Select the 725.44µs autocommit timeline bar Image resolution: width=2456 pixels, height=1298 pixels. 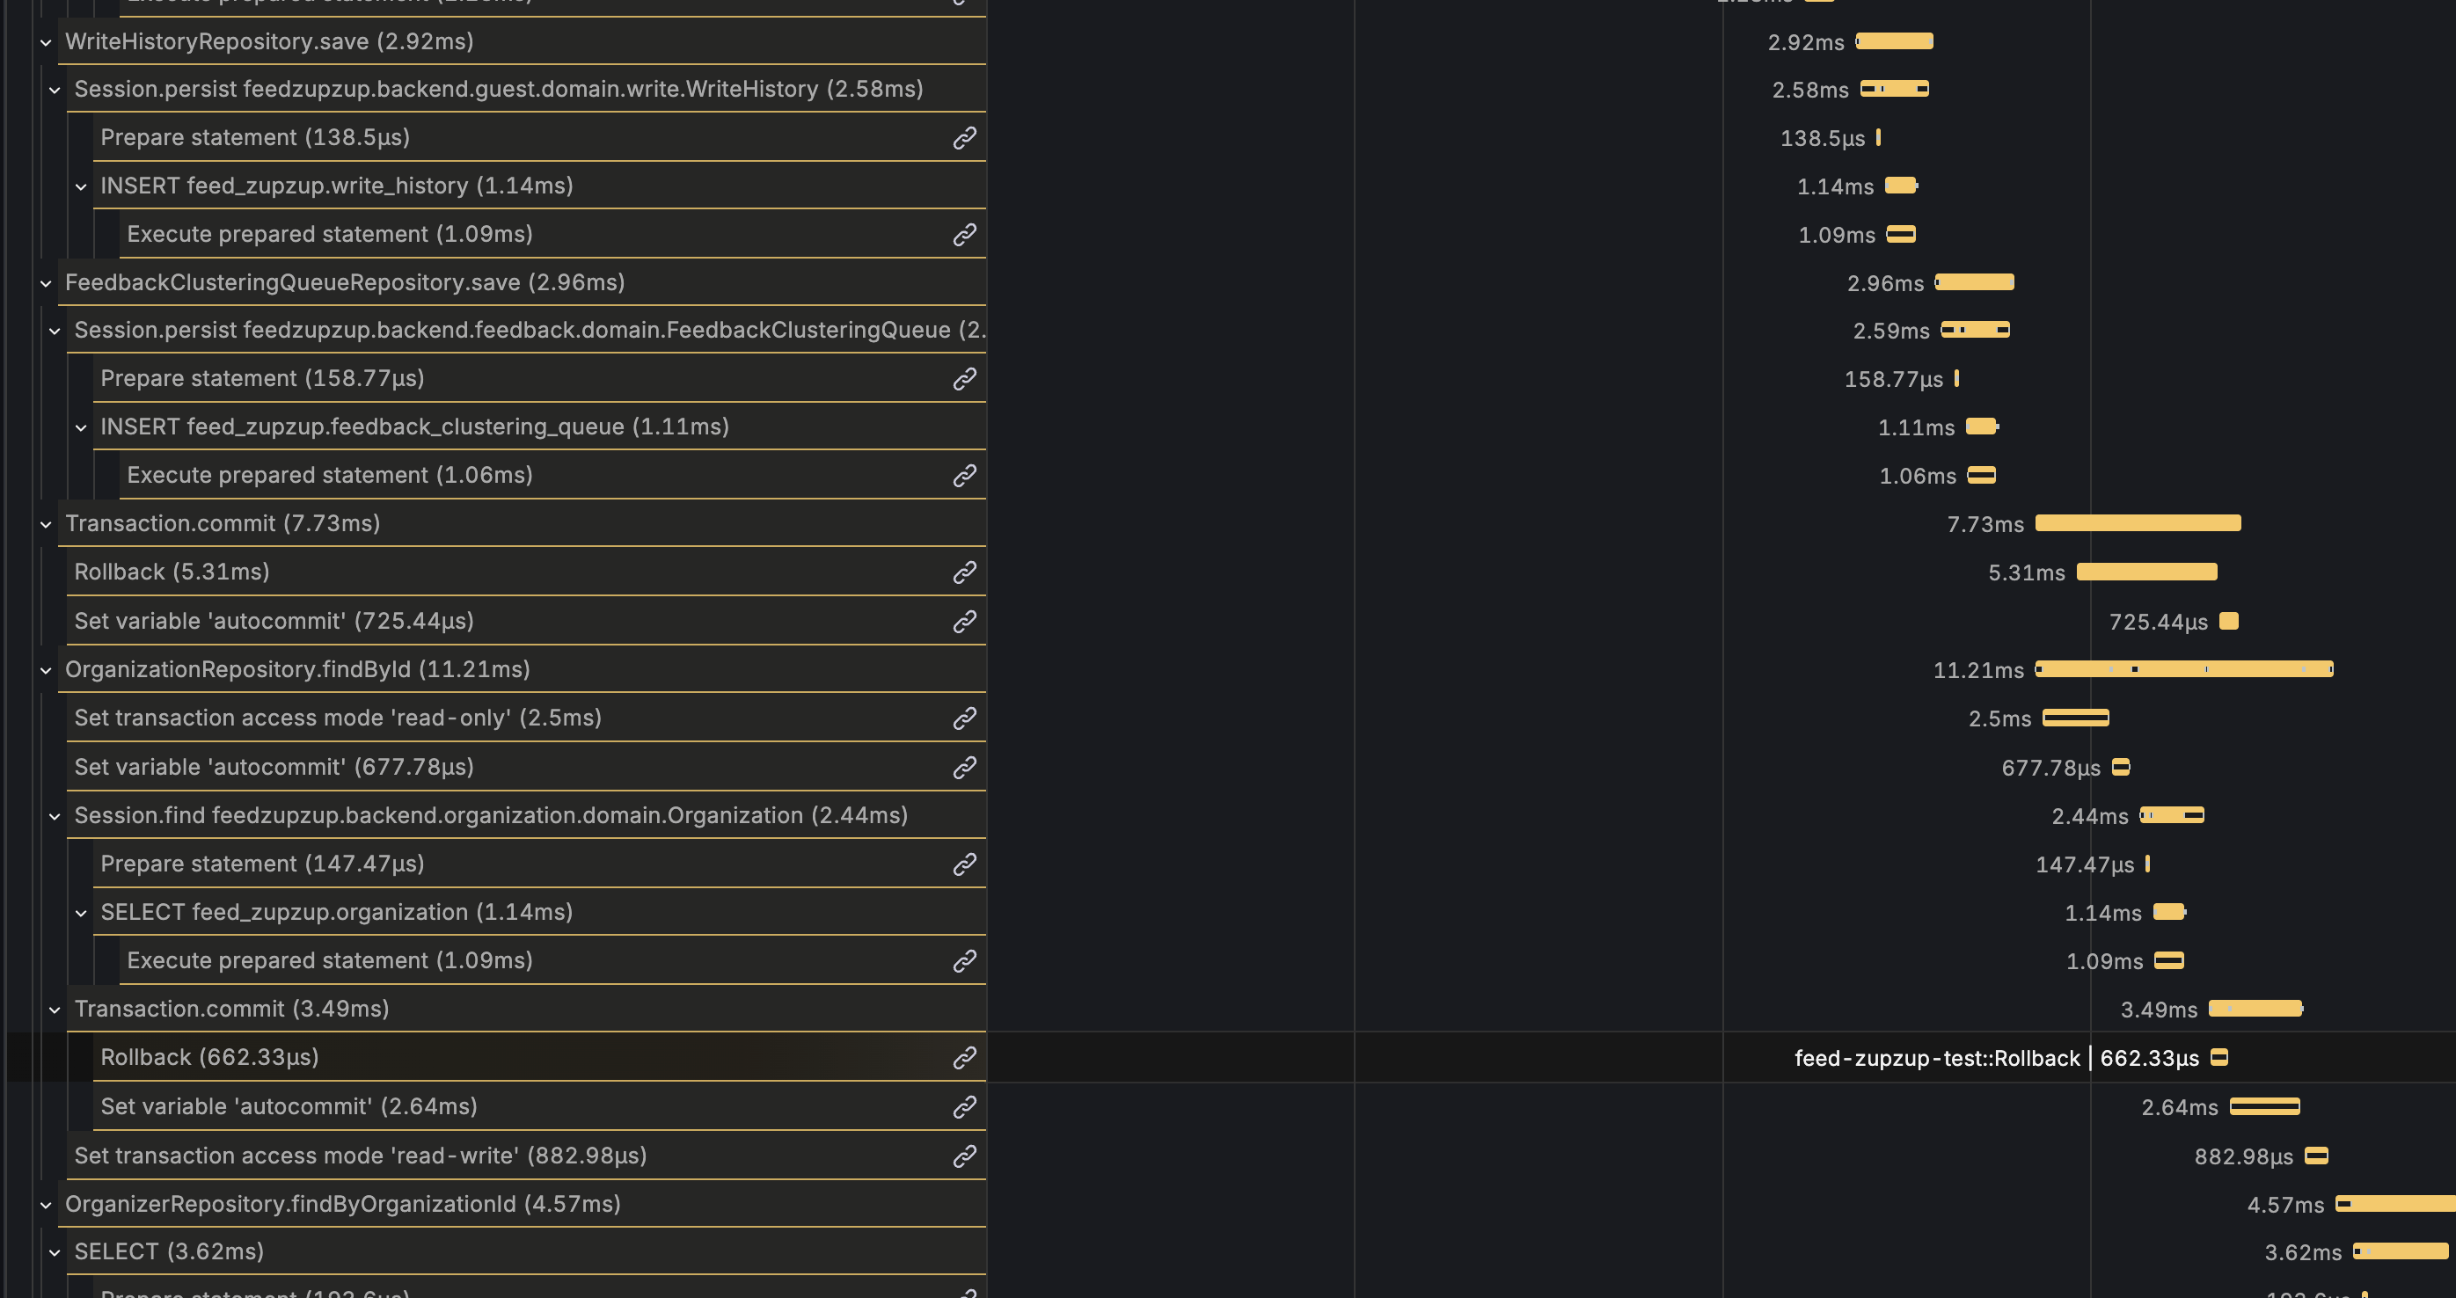pos(2229,622)
